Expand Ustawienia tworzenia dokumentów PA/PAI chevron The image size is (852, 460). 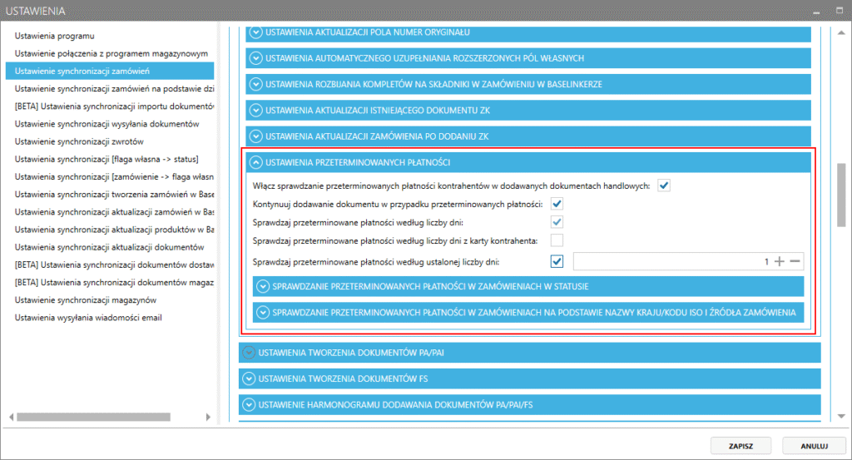249,353
